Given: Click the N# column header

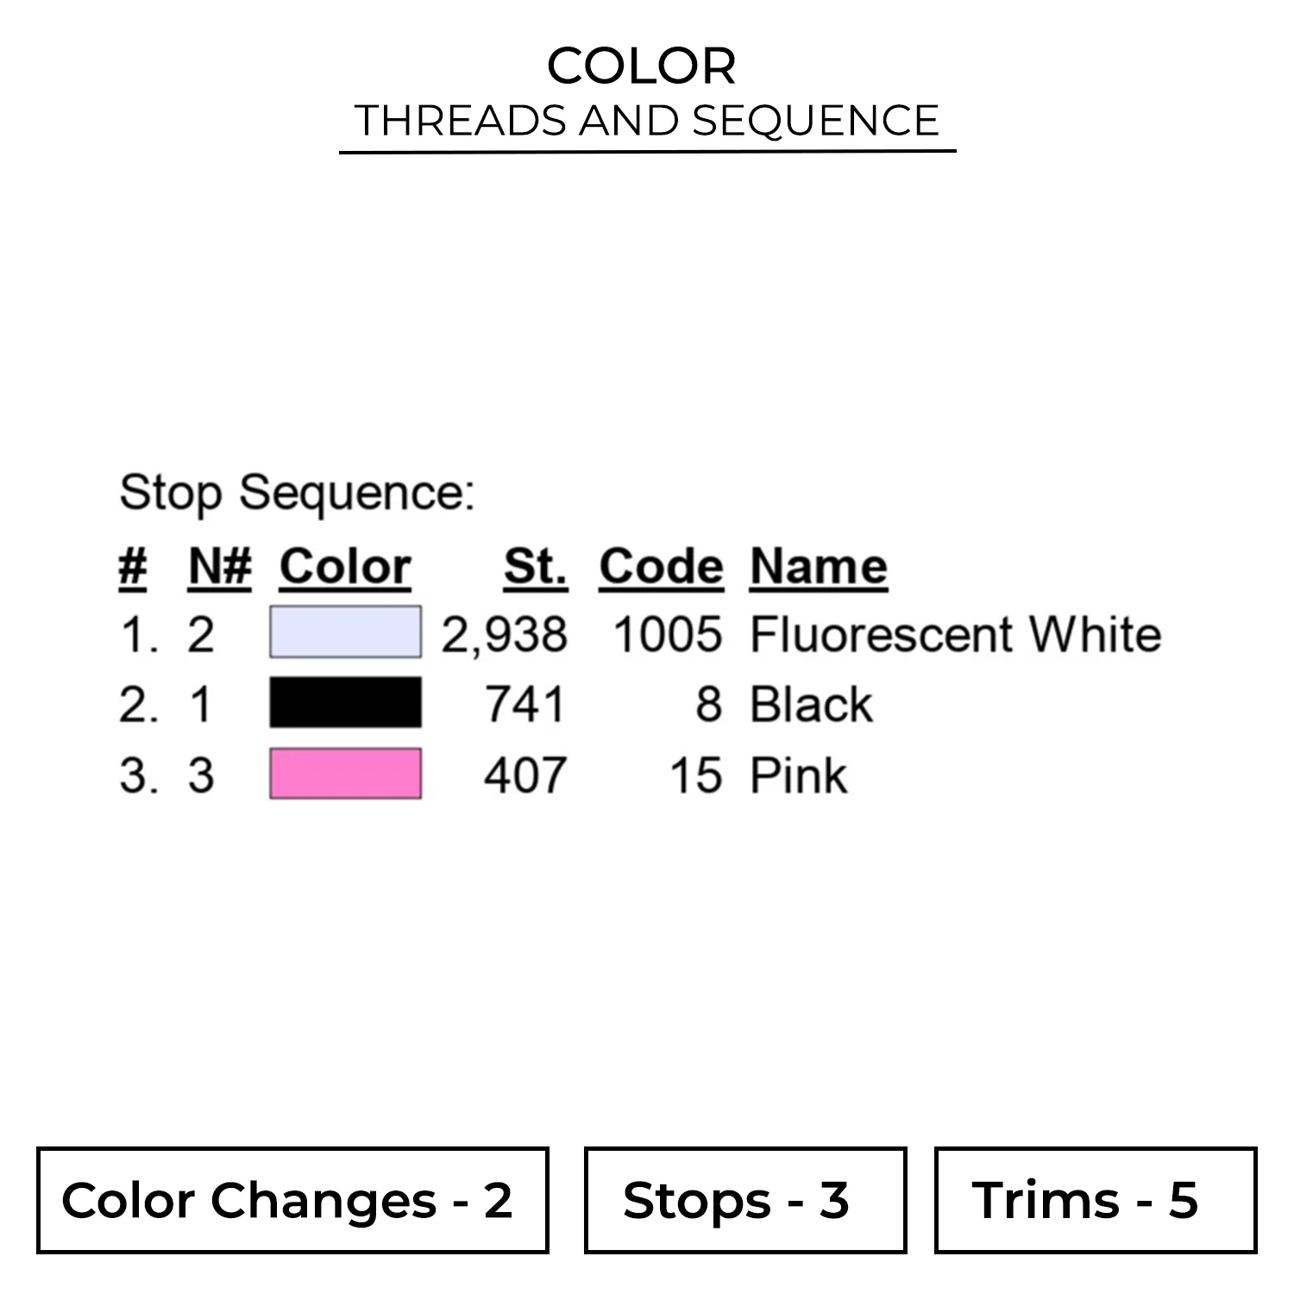Looking at the screenshot, I should [219, 567].
